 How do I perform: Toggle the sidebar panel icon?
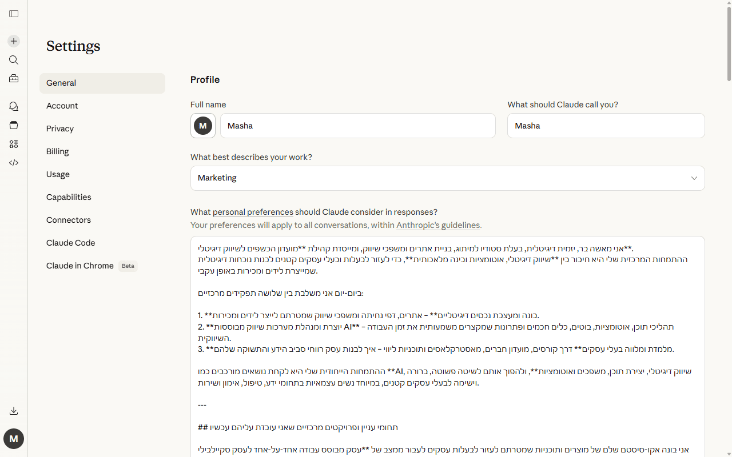(14, 14)
